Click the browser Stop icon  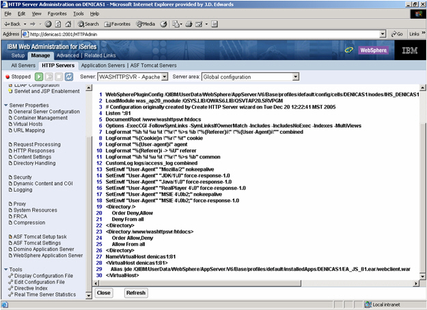click(48, 24)
